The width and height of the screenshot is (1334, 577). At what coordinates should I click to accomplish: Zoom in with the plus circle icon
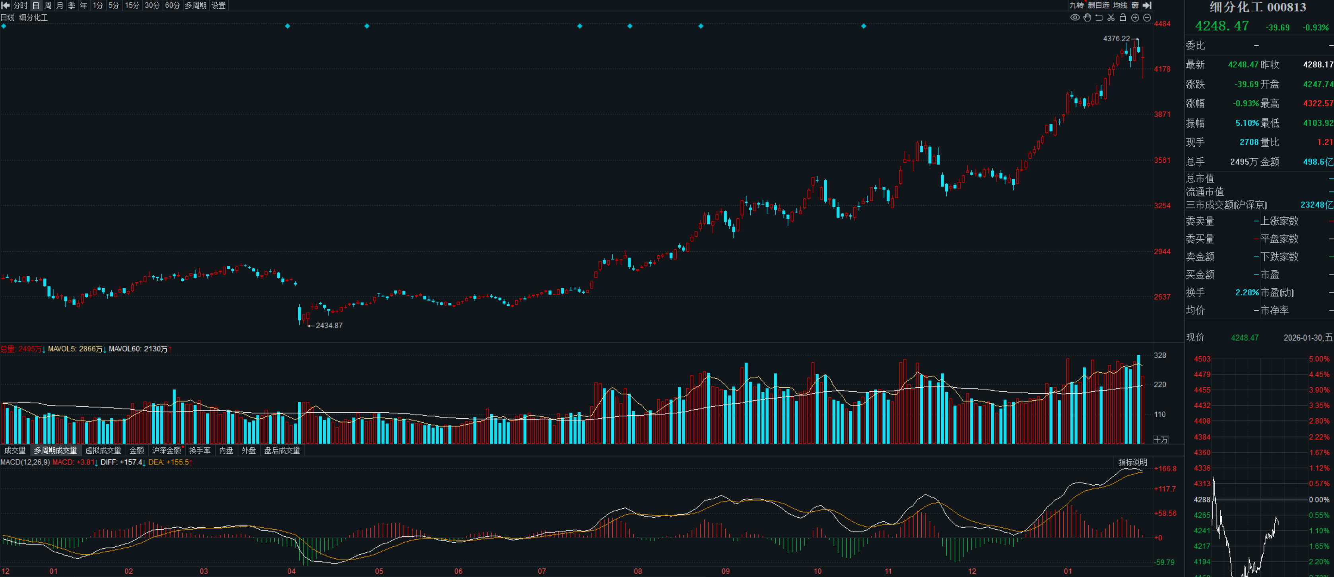tap(1135, 17)
